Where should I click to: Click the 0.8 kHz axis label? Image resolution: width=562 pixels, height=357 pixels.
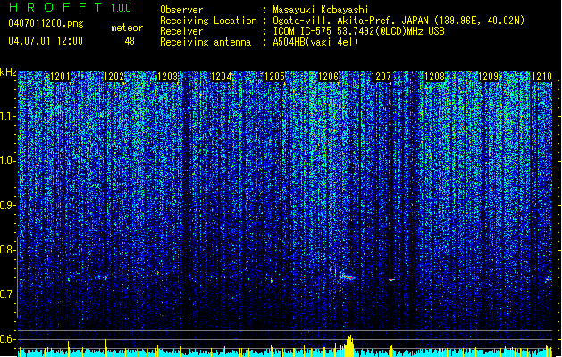(x=6, y=250)
